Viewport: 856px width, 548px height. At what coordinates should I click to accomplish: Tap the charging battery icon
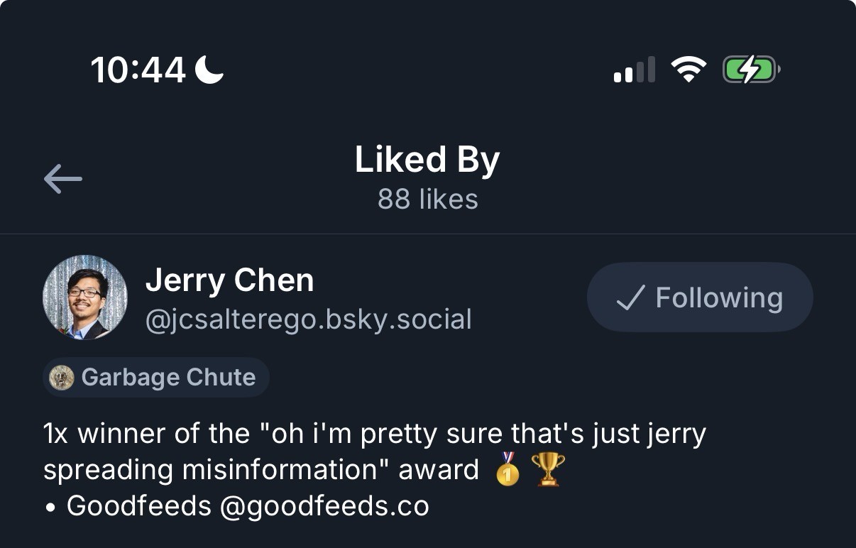750,70
